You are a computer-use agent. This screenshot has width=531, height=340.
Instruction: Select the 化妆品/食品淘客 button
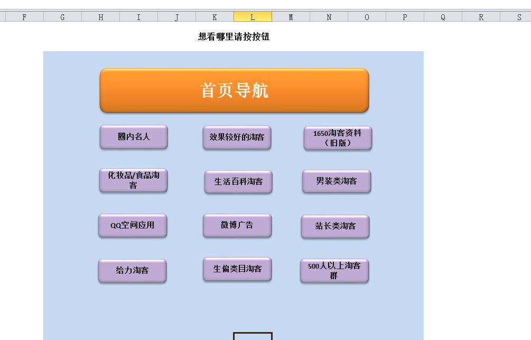(133, 180)
